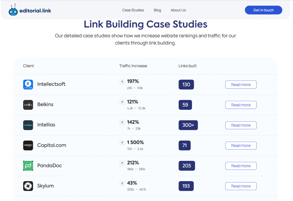Click the 300+ links built badge for Intellias

tap(188, 125)
